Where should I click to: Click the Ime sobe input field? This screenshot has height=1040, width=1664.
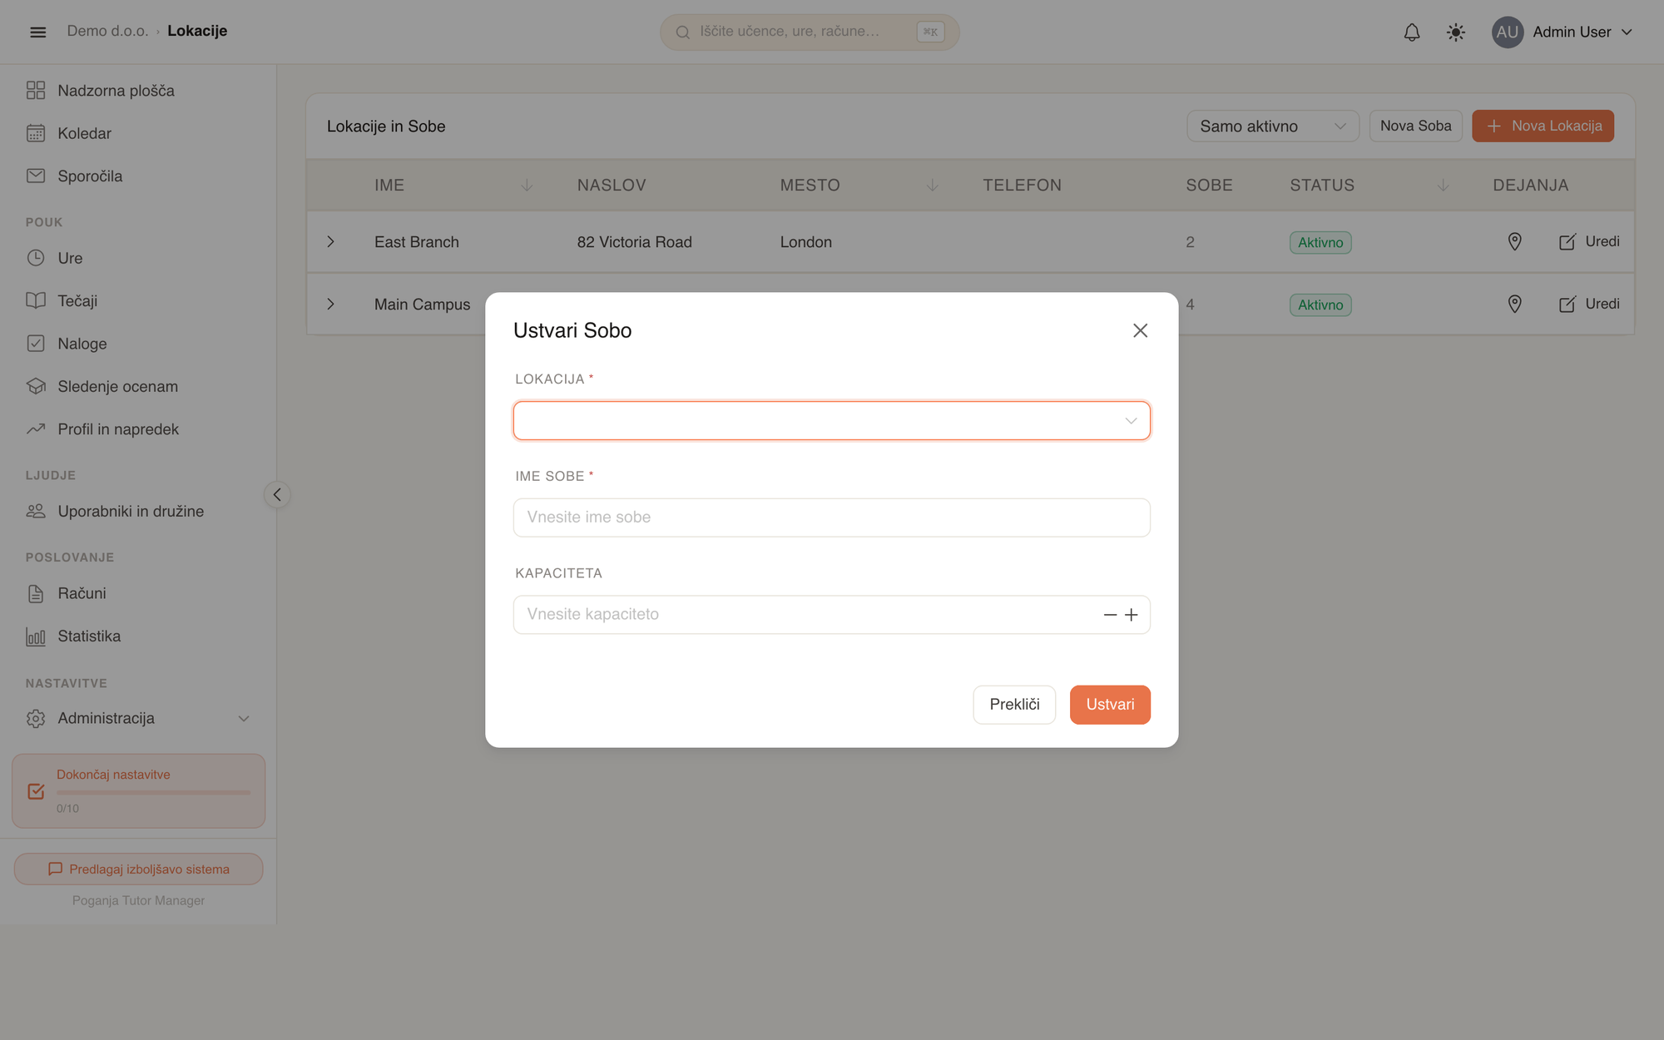tap(832, 518)
